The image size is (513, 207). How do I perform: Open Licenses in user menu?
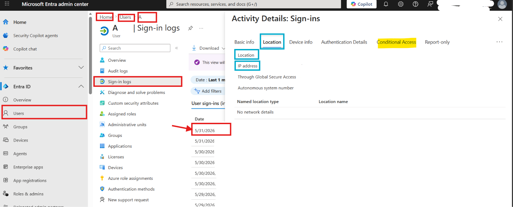coord(116,157)
